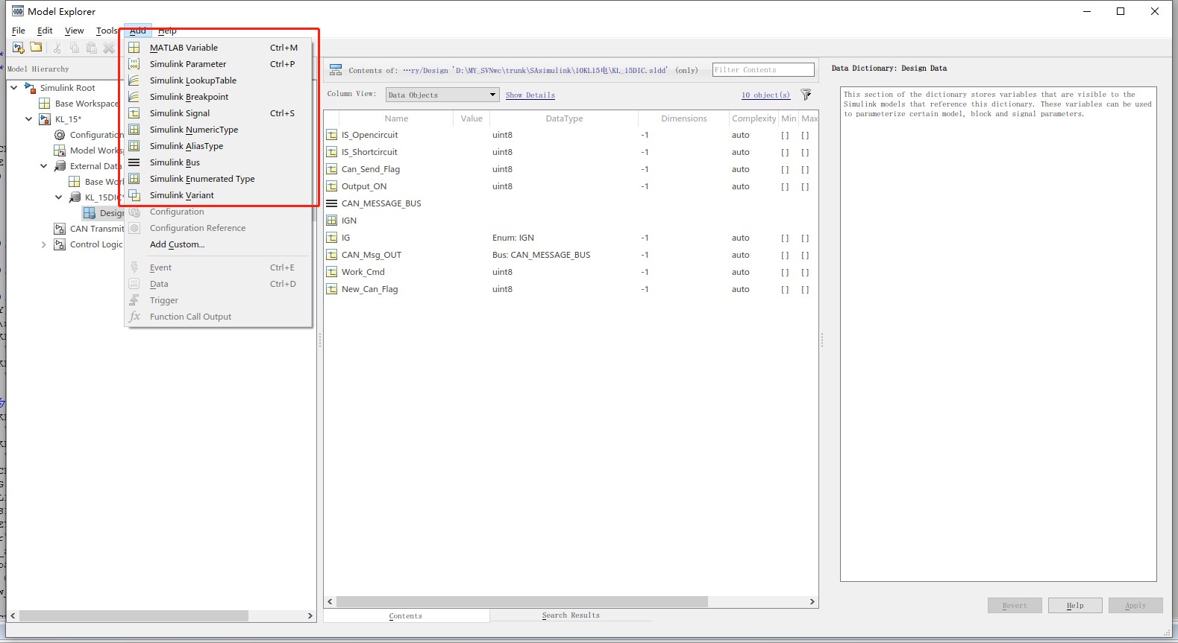Click the Help button in the dialog pane

pos(1075,606)
